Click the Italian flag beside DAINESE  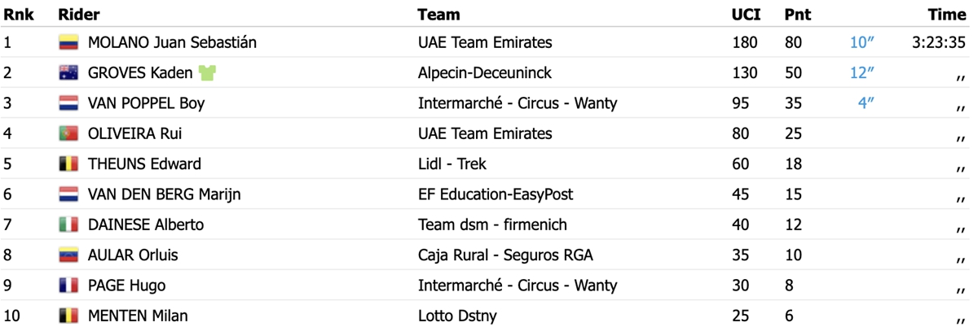click(x=68, y=225)
